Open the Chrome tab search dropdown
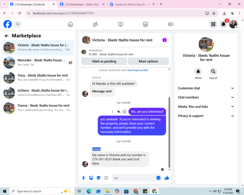This screenshot has height=195, width=244. tap(4, 4)
